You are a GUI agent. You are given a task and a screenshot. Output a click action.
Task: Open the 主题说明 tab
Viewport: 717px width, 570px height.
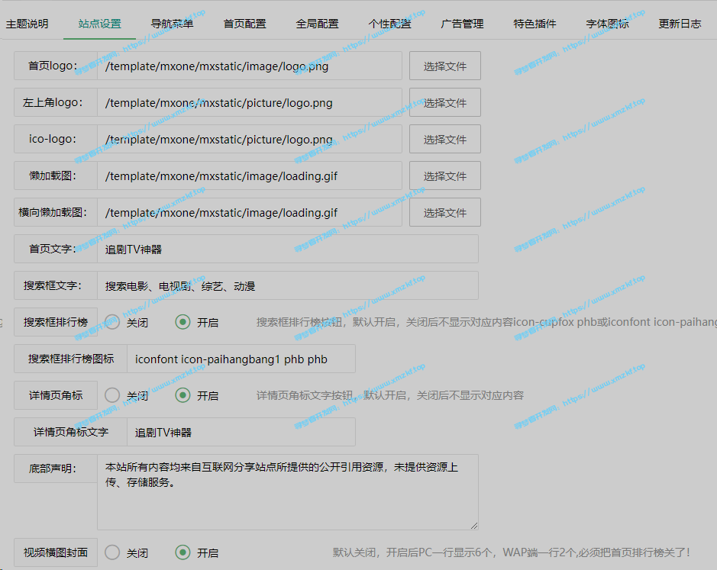point(27,24)
